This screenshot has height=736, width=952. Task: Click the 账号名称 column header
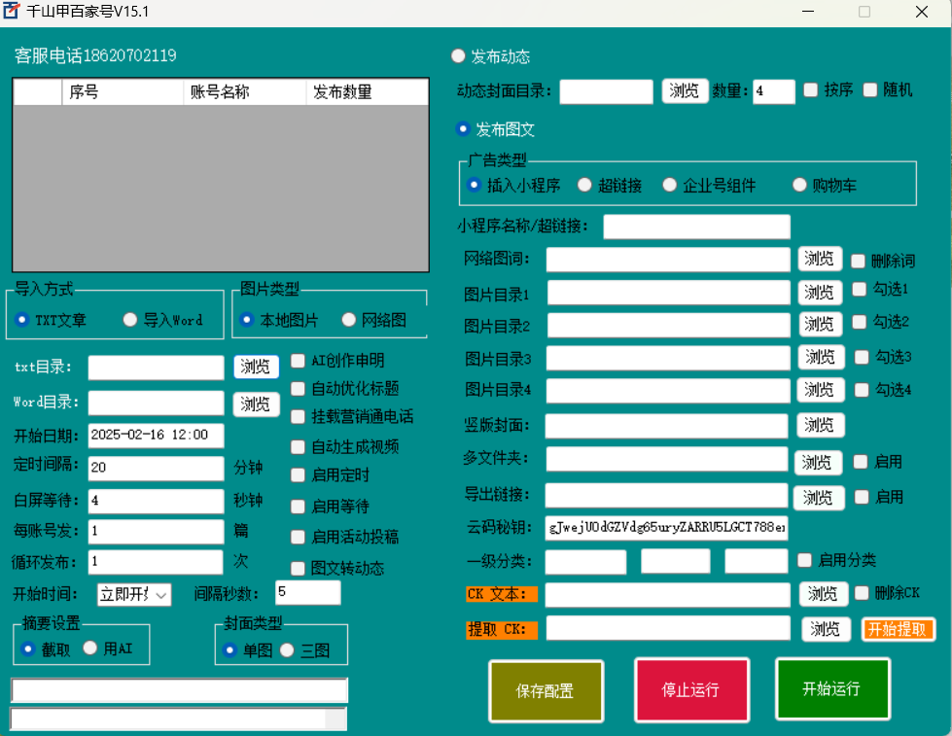click(244, 92)
